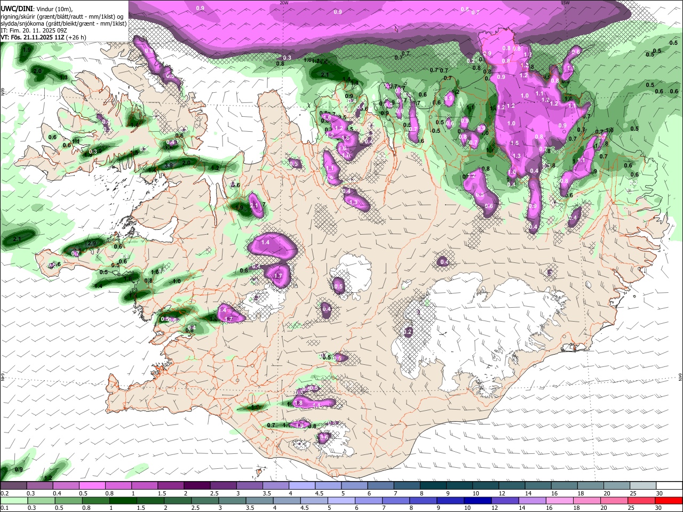Click the darkest green 1 rain legend swatch
This screenshot has height=512, width=683.
pos(123,501)
